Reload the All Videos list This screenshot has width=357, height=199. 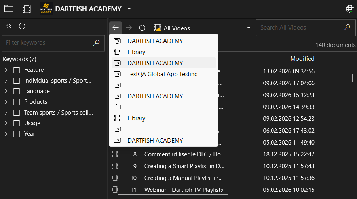(142, 28)
